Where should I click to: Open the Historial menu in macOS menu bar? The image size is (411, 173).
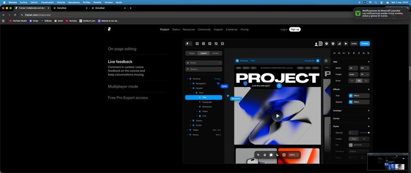point(61,2)
